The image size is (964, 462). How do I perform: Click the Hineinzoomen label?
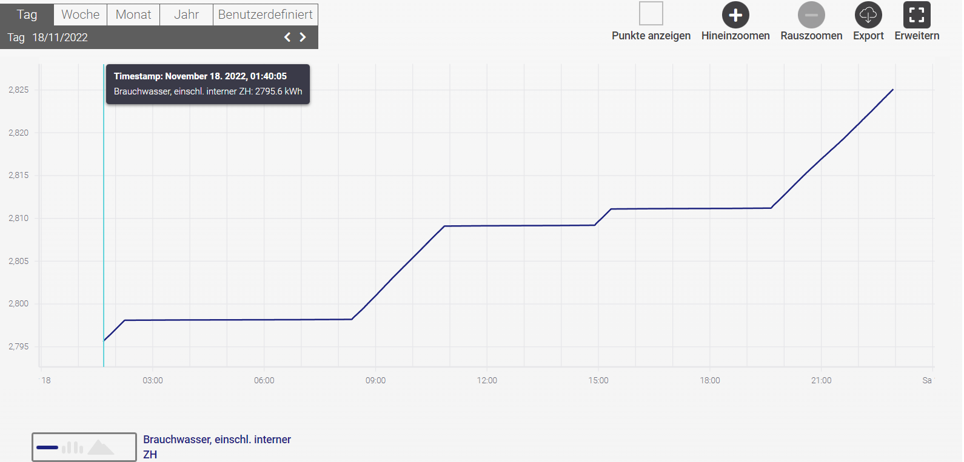click(x=735, y=36)
